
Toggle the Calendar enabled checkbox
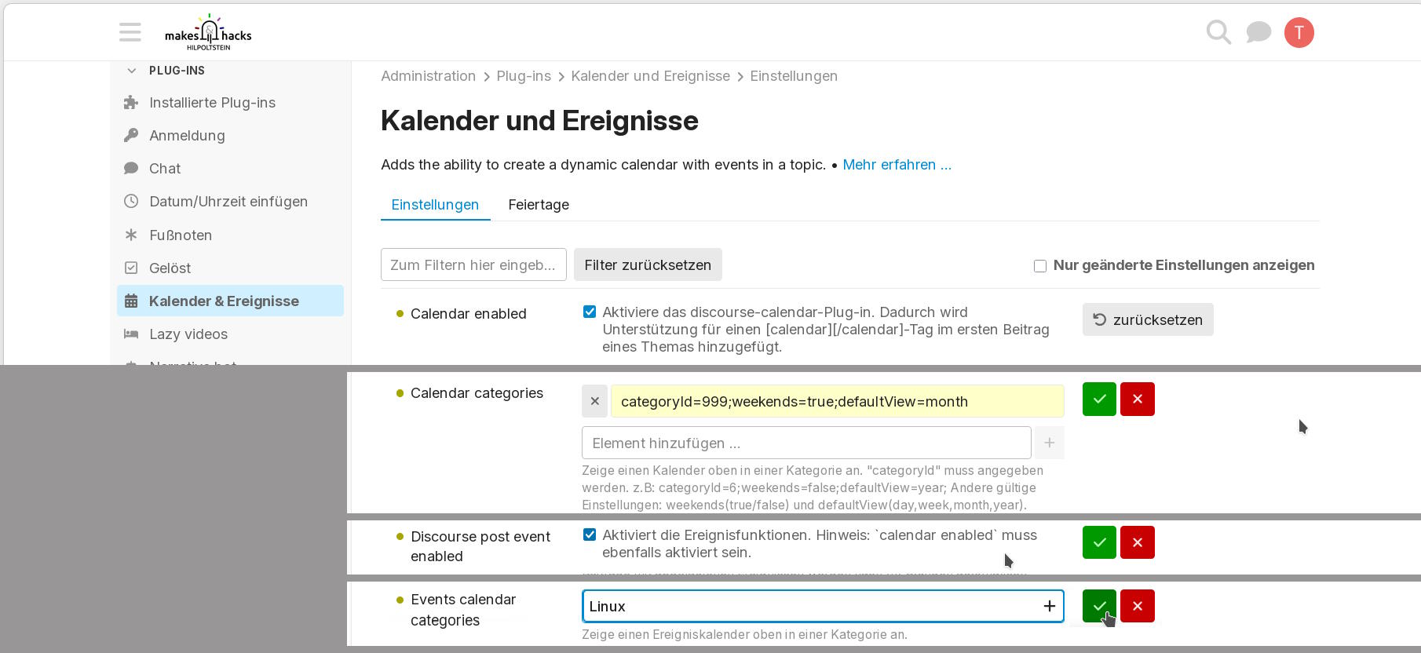(590, 312)
